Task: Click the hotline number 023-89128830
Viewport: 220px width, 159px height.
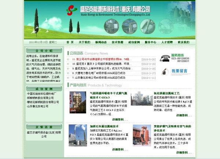Action: pos(180,59)
